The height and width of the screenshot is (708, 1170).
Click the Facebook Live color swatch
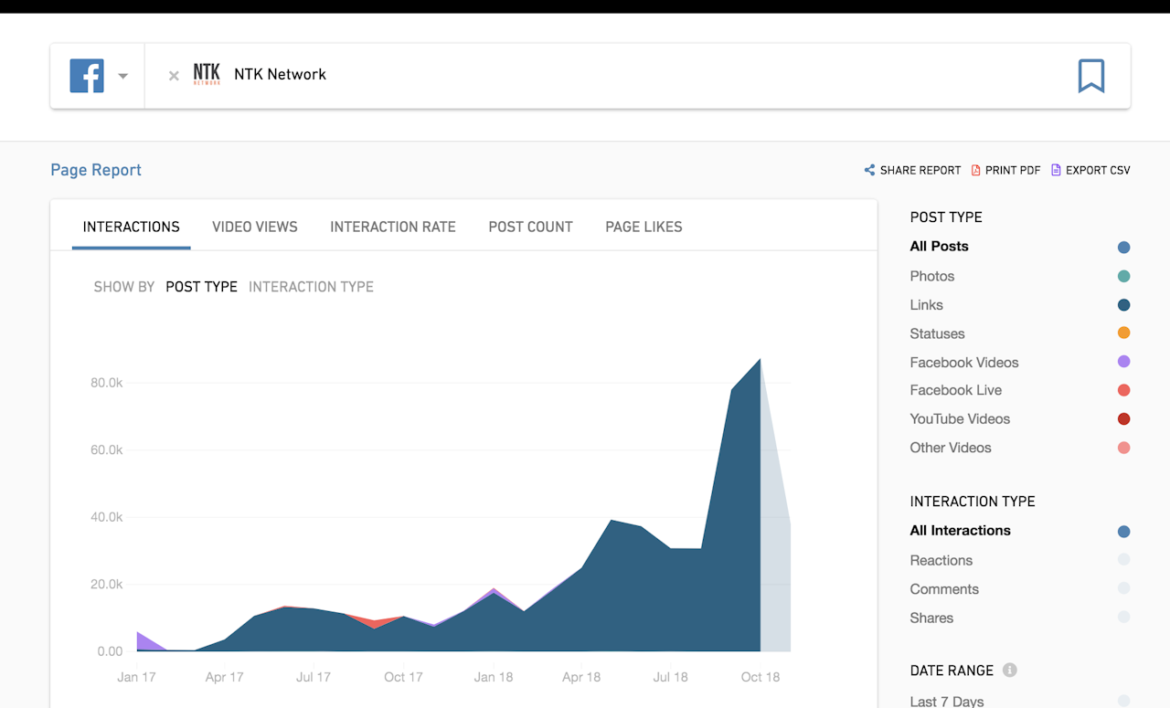point(1123,390)
